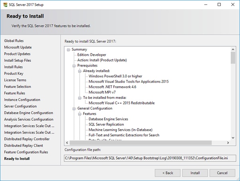Click Action: Install (Product Update) item

102,60
